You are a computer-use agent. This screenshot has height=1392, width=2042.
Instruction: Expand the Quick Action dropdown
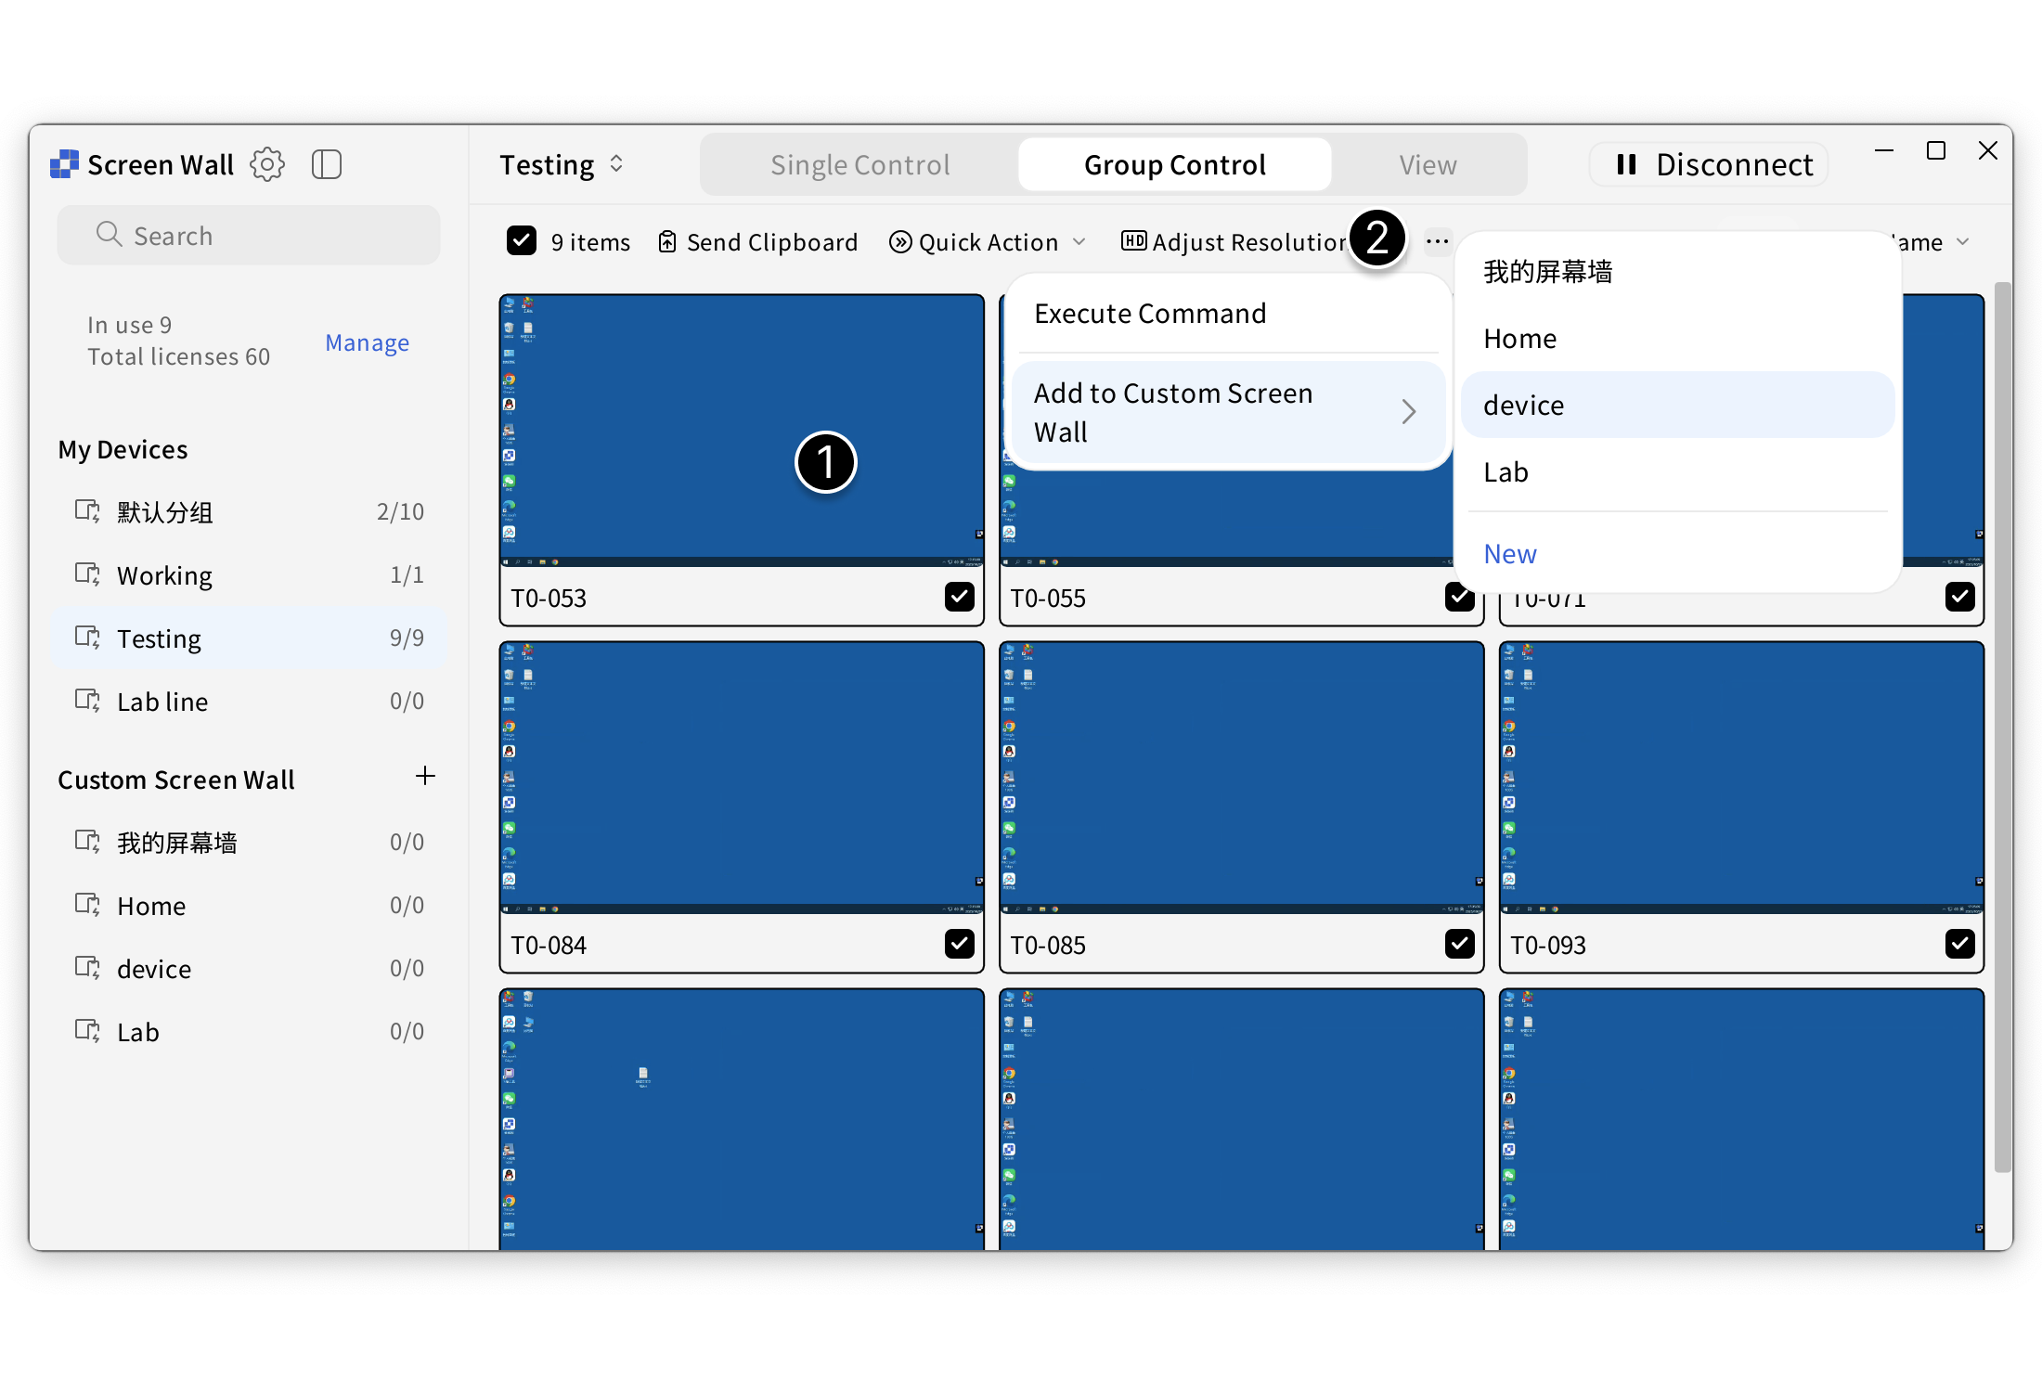[988, 241]
